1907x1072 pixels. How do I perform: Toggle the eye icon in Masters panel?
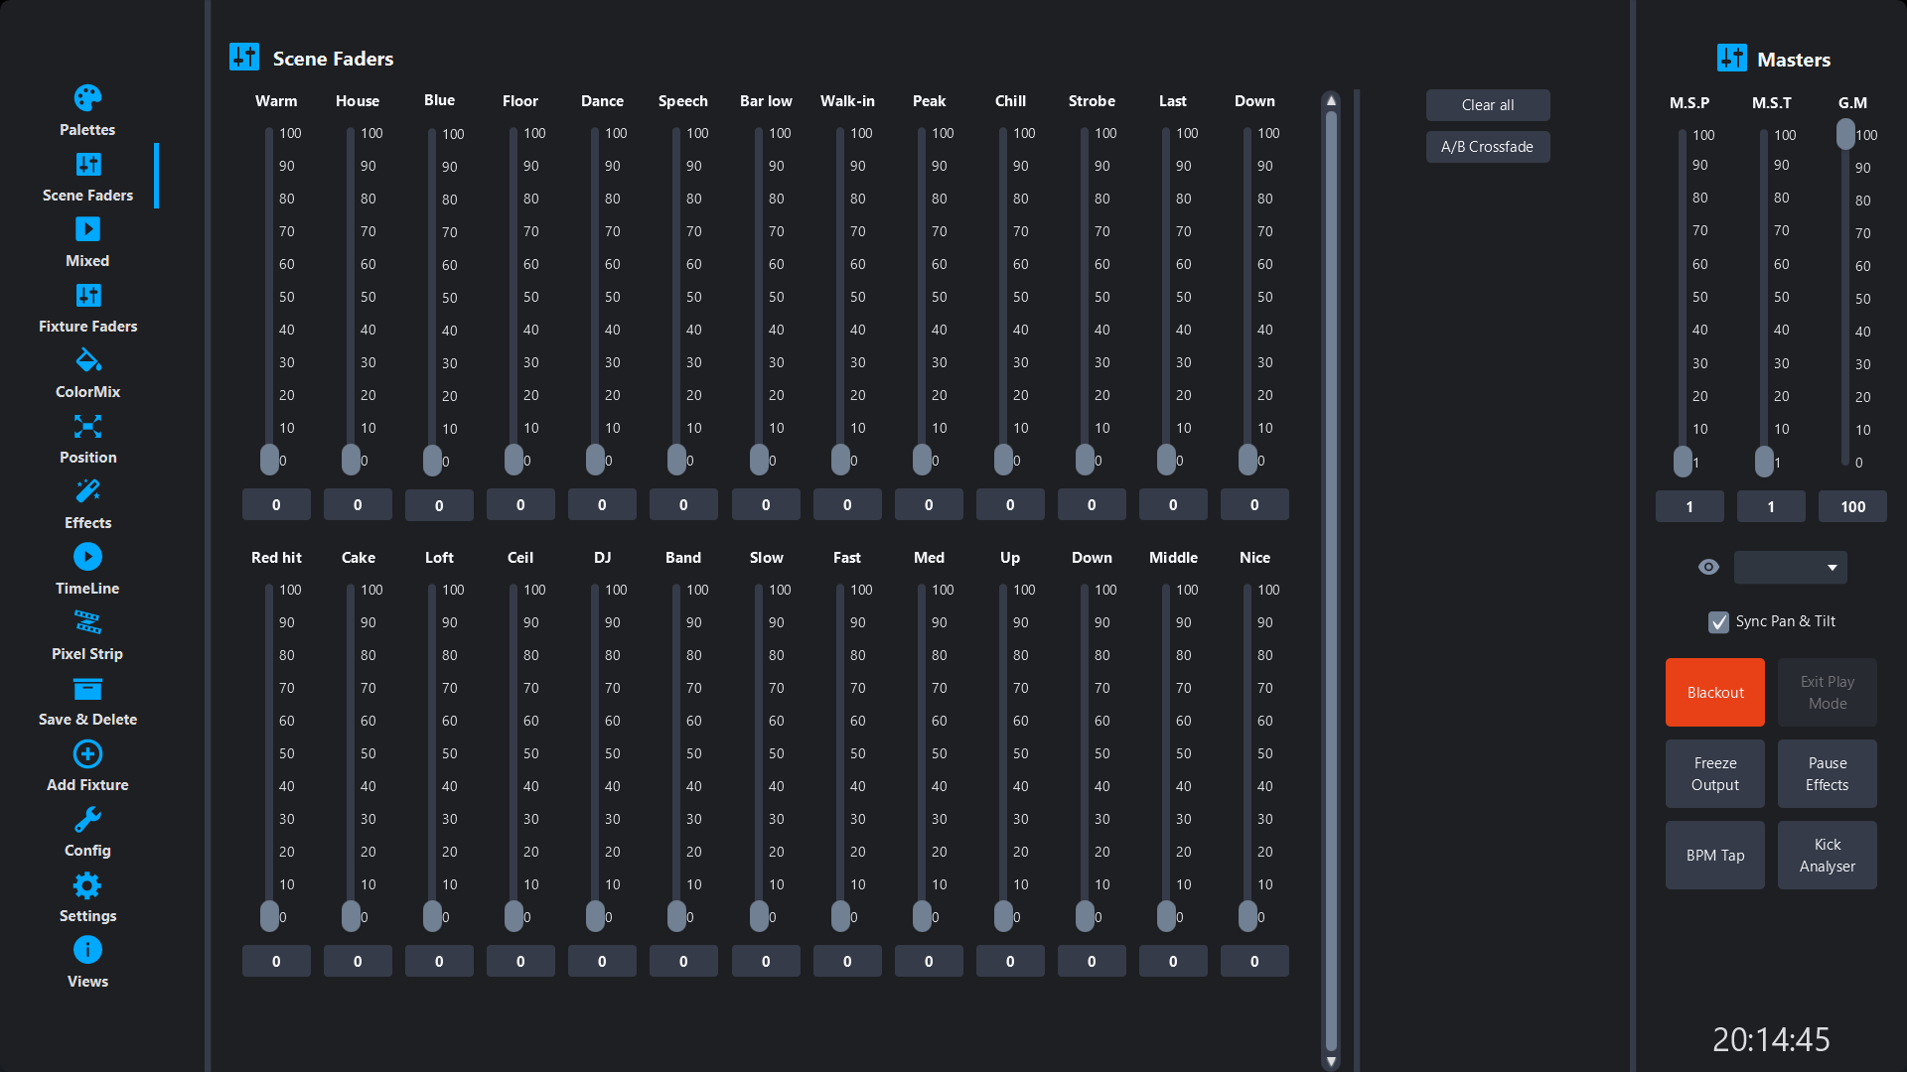click(x=1708, y=567)
